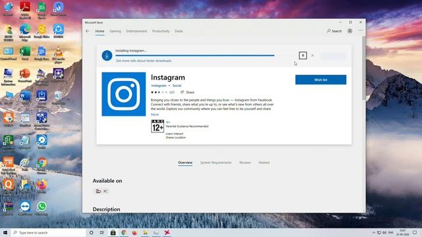Open the Deals tab
This screenshot has width=422, height=237.
pos(179,31)
